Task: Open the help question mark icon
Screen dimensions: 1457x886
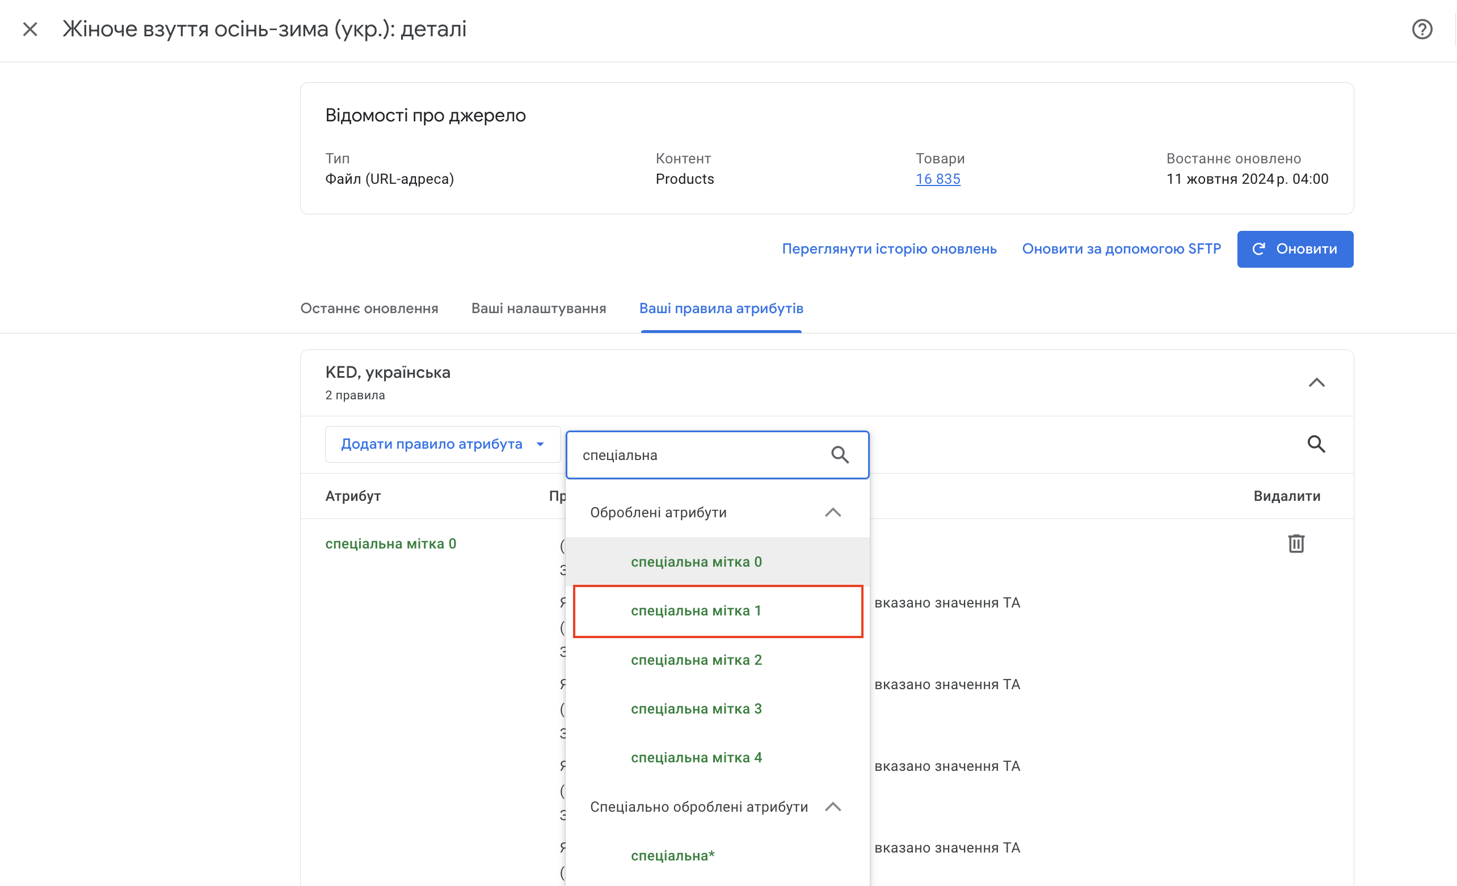Action: click(x=1421, y=29)
